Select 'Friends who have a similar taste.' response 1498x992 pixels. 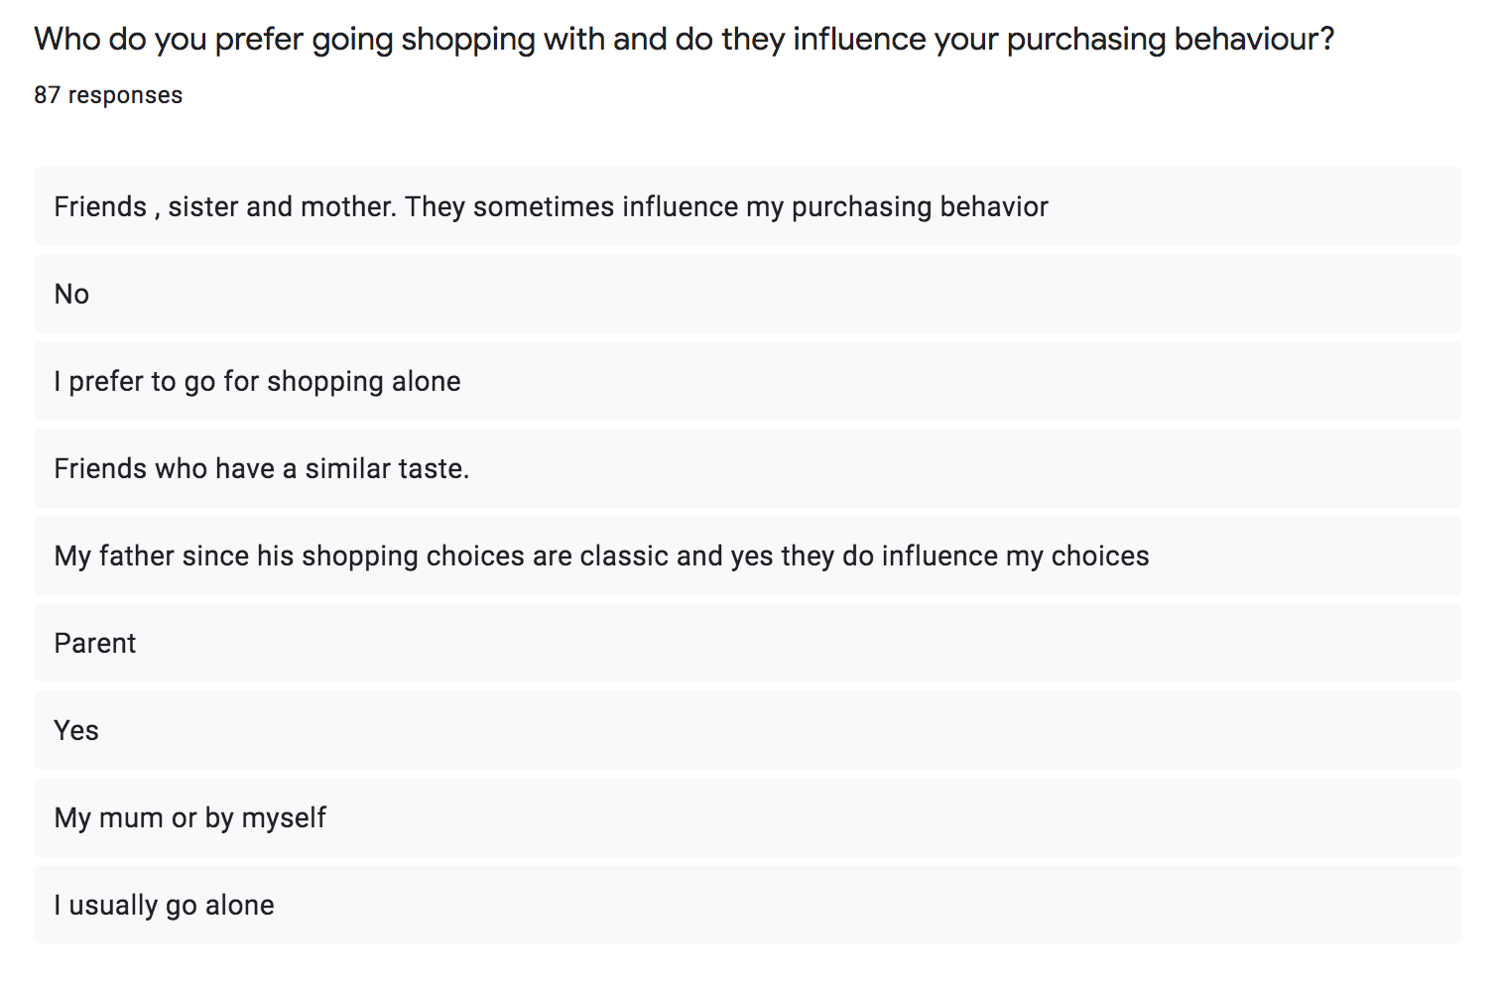(748, 468)
